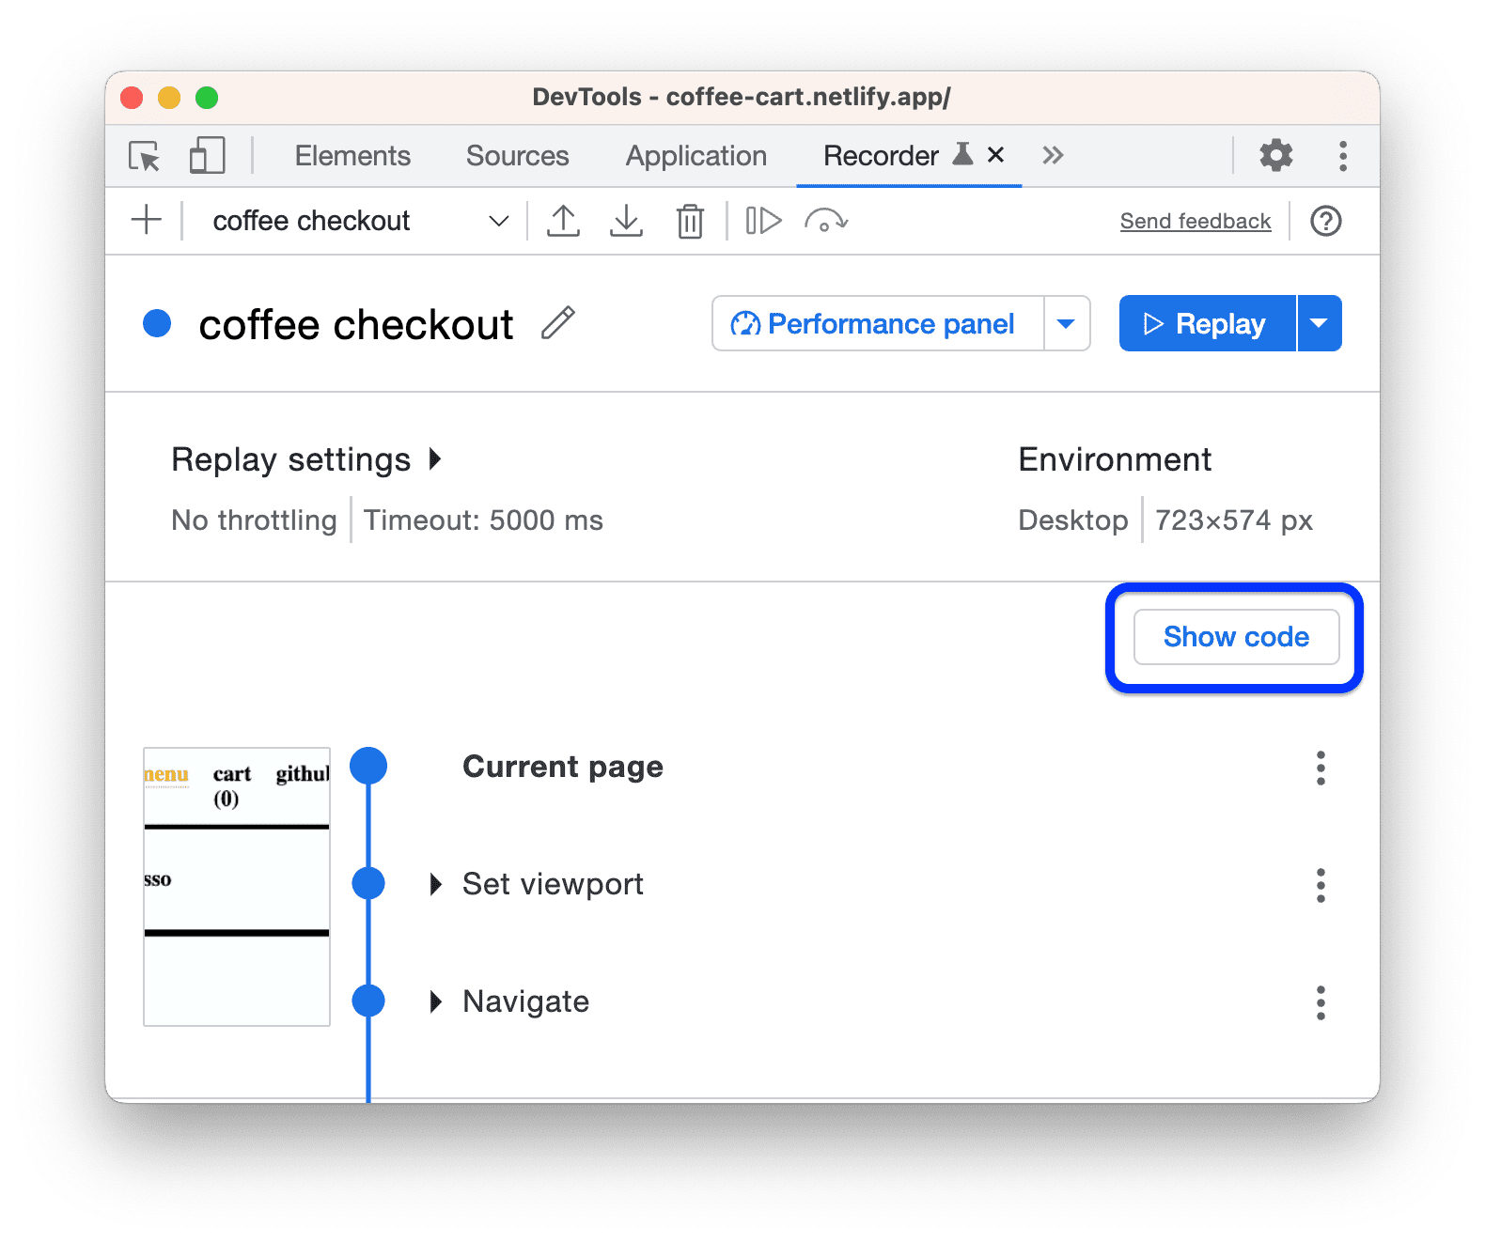
Task: Open the help question mark icon
Action: [x=1325, y=222]
